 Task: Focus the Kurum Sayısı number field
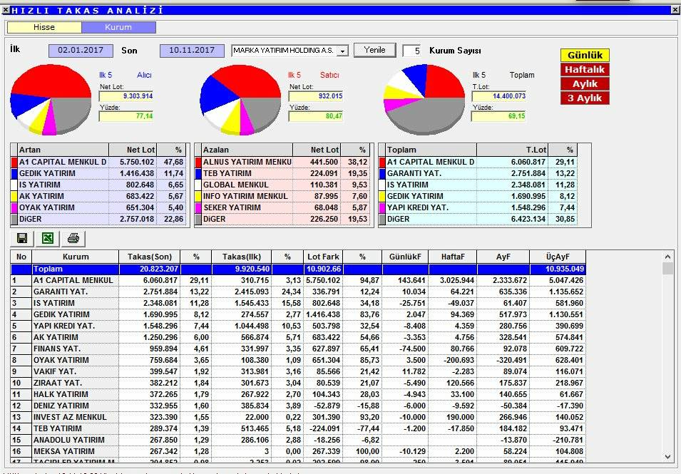click(x=411, y=51)
